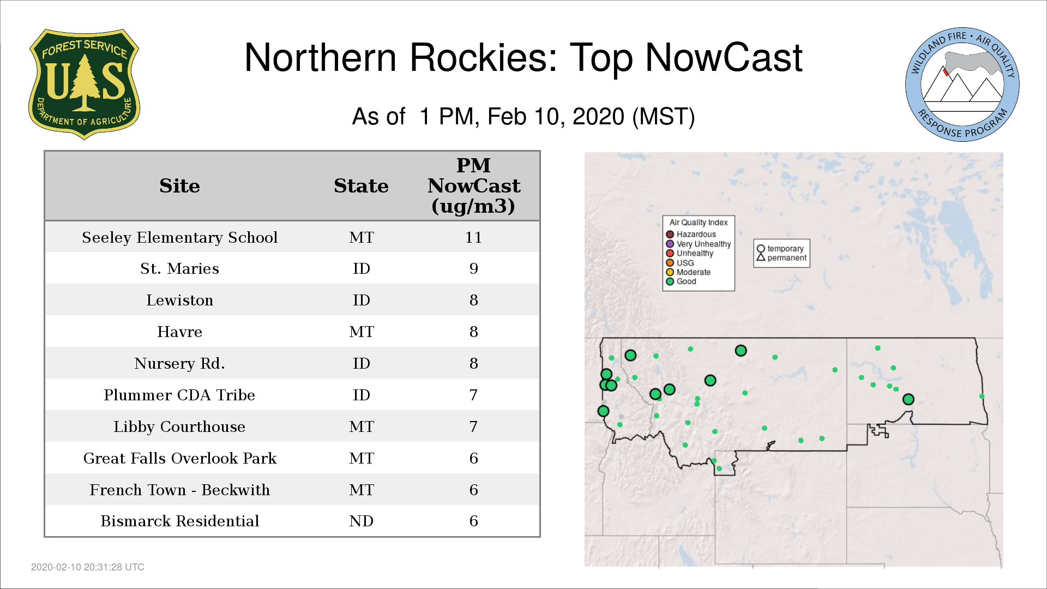
Task: Click the Great Falls Overlook Park entry
Action: [179, 458]
